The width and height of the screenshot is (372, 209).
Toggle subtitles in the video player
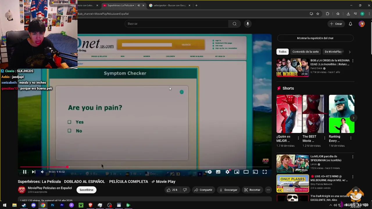click(218, 172)
